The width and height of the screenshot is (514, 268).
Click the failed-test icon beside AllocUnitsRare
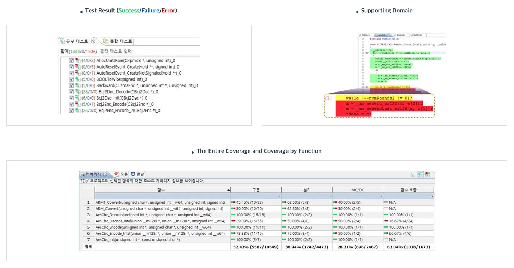(x=78, y=61)
